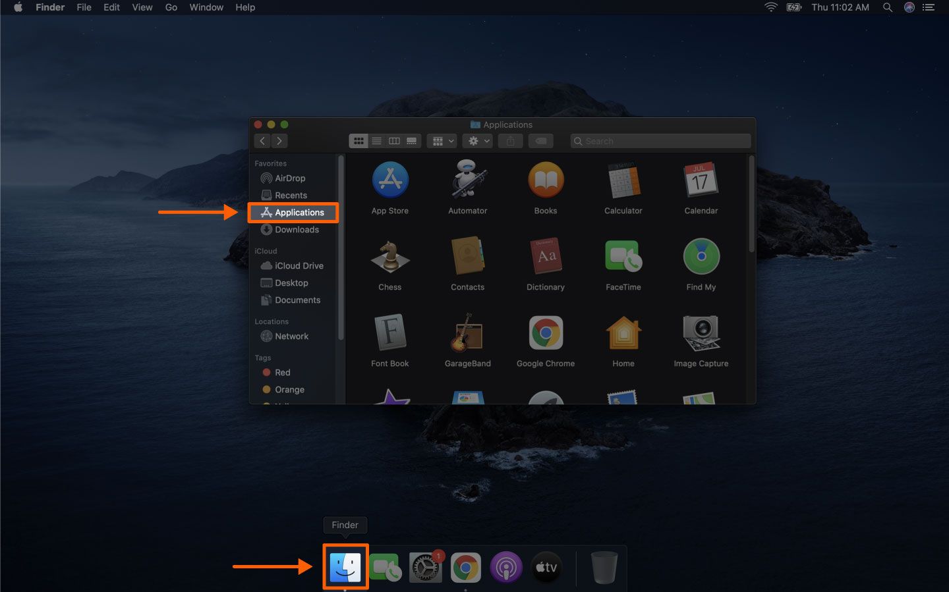Launch Chrome from the Dock

(466, 567)
